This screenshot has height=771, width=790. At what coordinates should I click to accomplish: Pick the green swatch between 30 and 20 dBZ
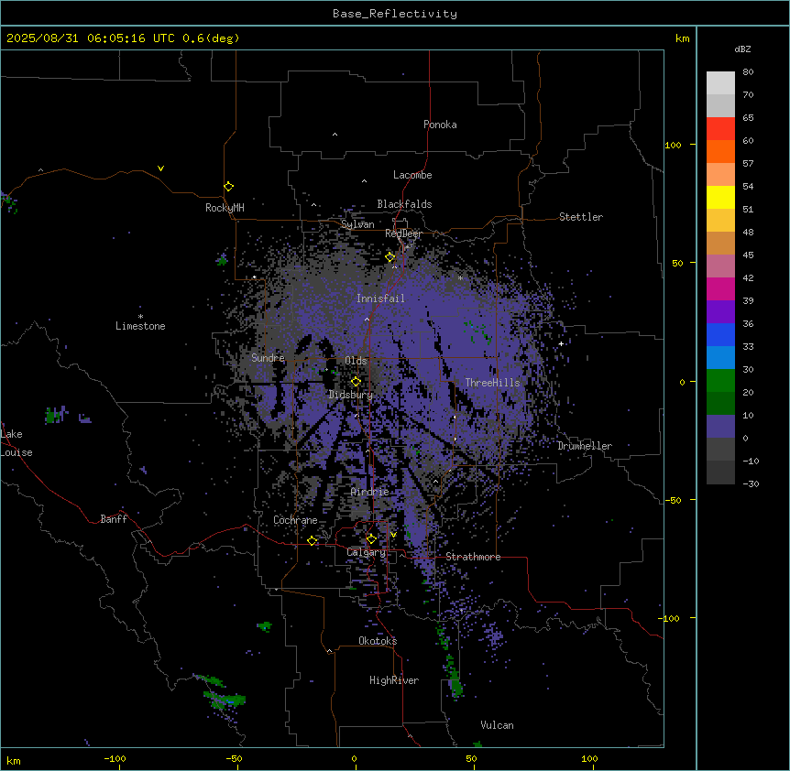[720, 381]
